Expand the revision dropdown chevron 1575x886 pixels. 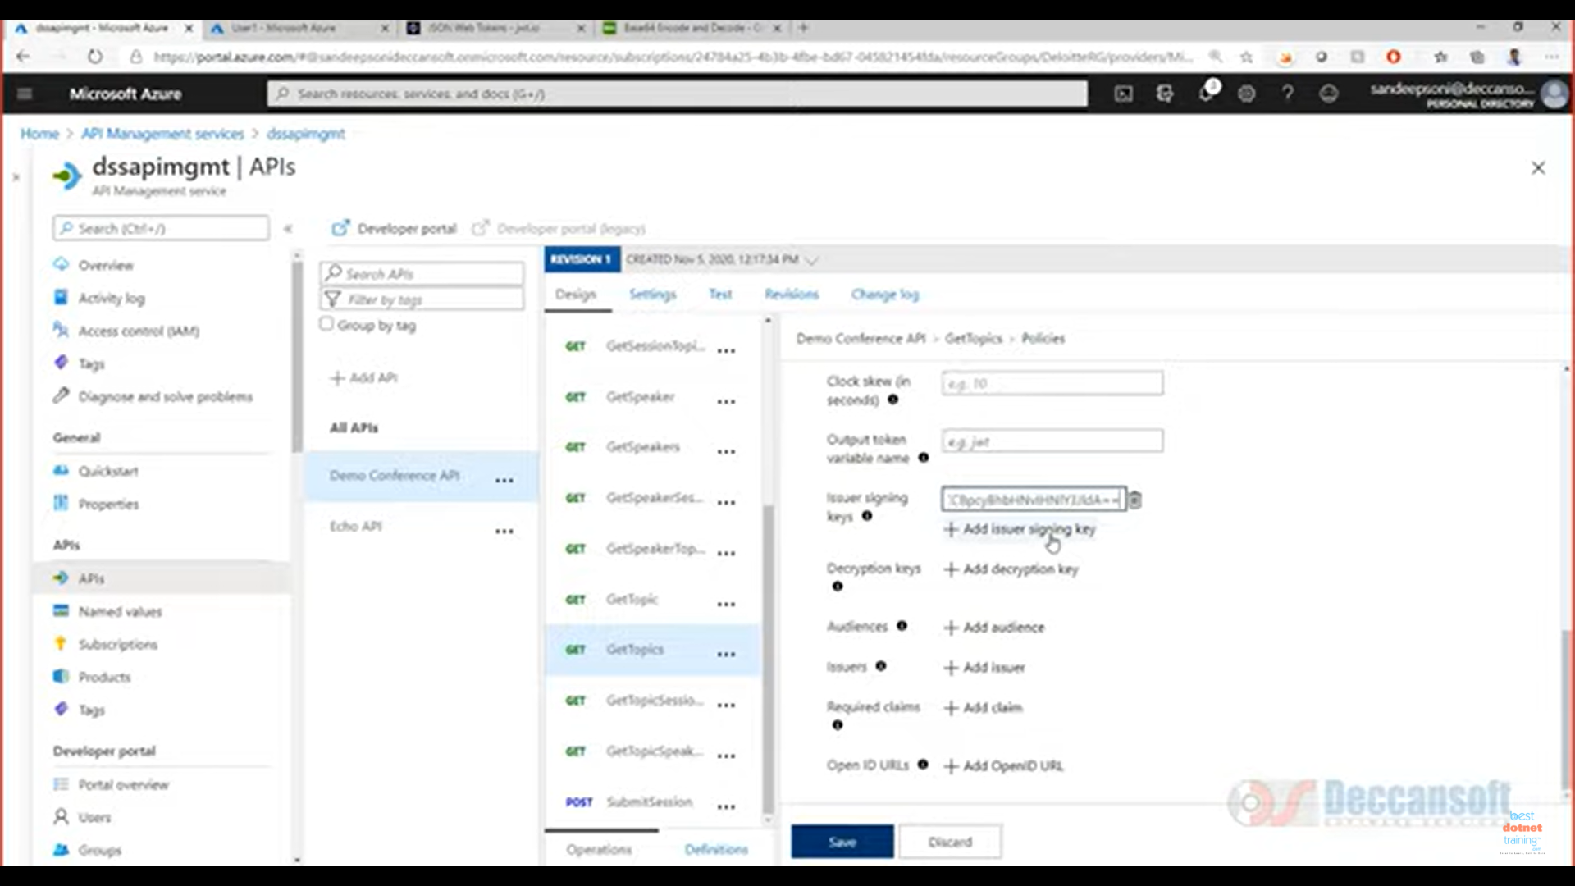click(812, 260)
